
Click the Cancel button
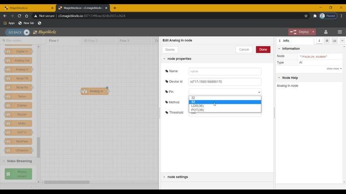(244, 49)
